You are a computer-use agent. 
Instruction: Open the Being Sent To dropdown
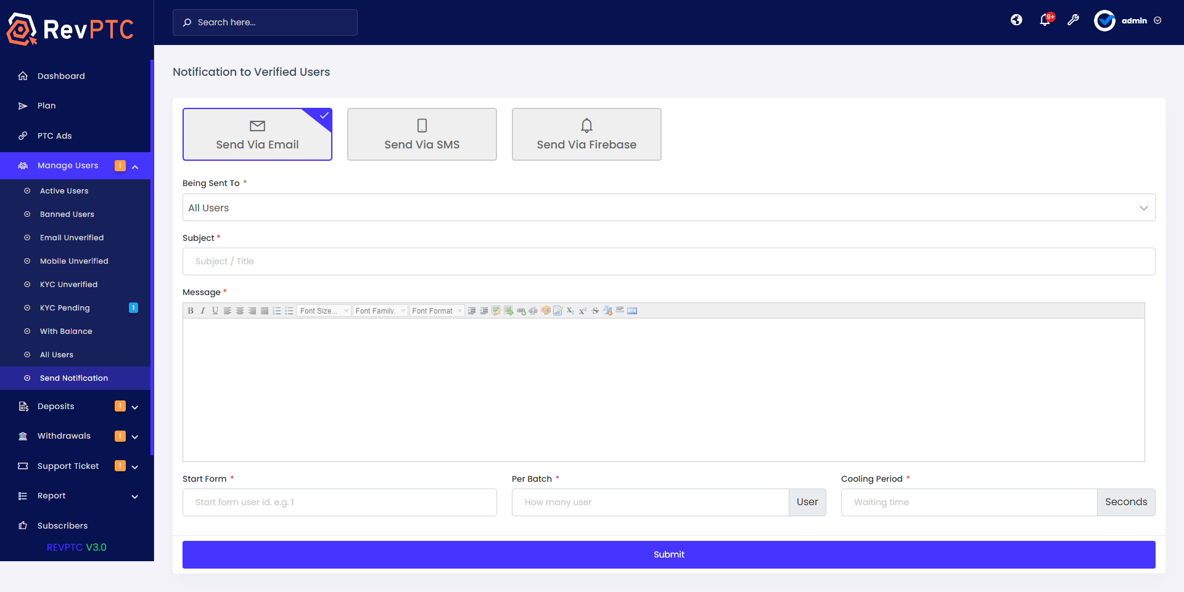coord(668,207)
